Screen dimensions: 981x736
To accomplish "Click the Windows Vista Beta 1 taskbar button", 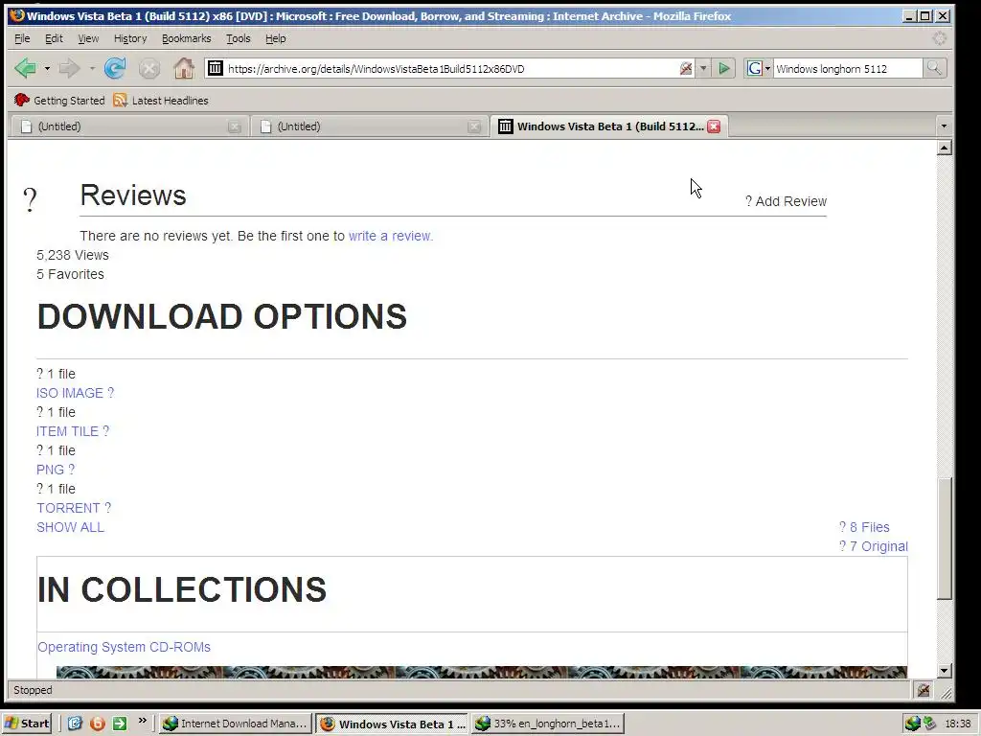I will 392,724.
